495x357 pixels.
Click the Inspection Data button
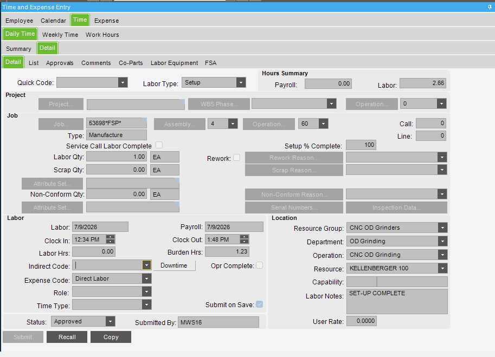396,207
